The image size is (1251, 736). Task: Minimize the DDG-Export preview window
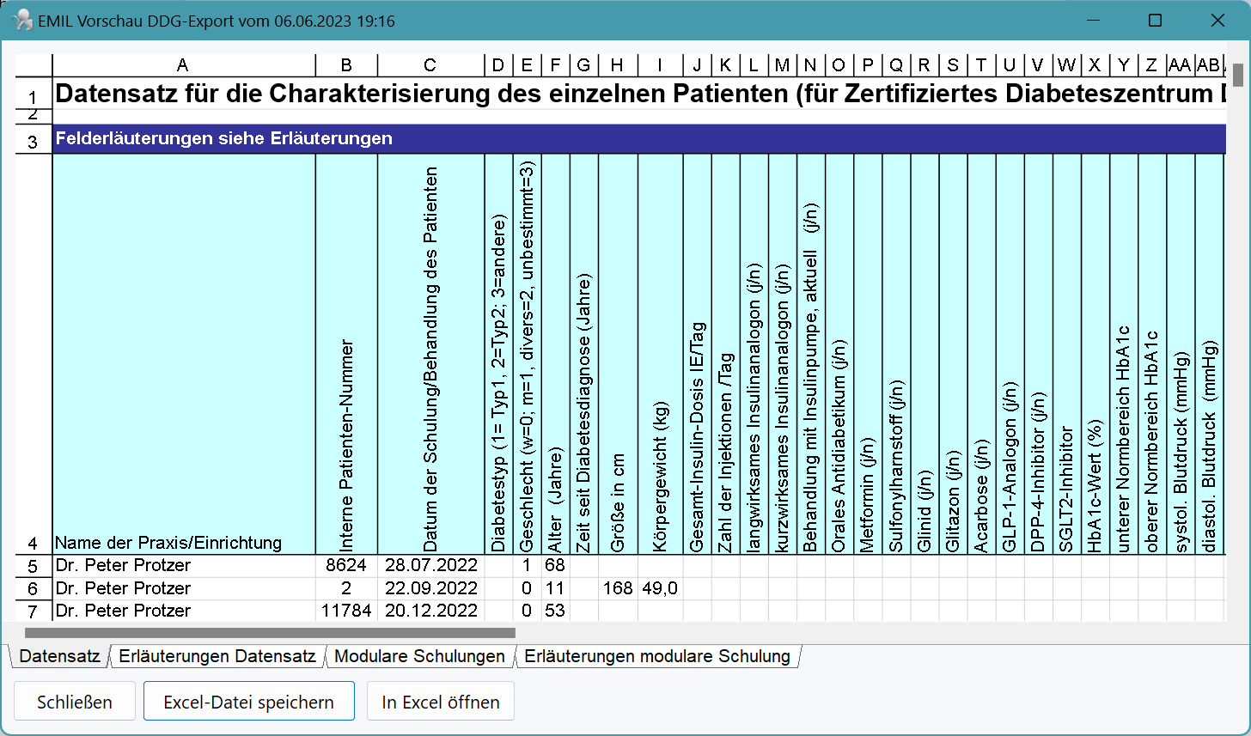(1094, 21)
